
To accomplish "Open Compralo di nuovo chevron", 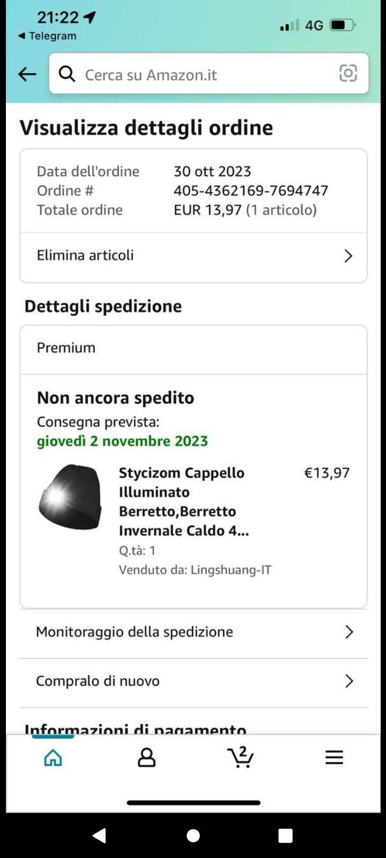I will pos(349,681).
